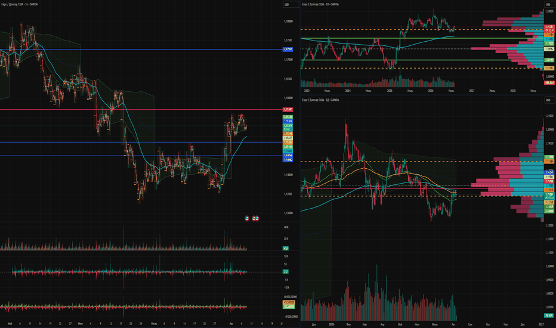Click 1,00000 on the weekly price axis
Screen dimensions: 556x328
click(549, 76)
